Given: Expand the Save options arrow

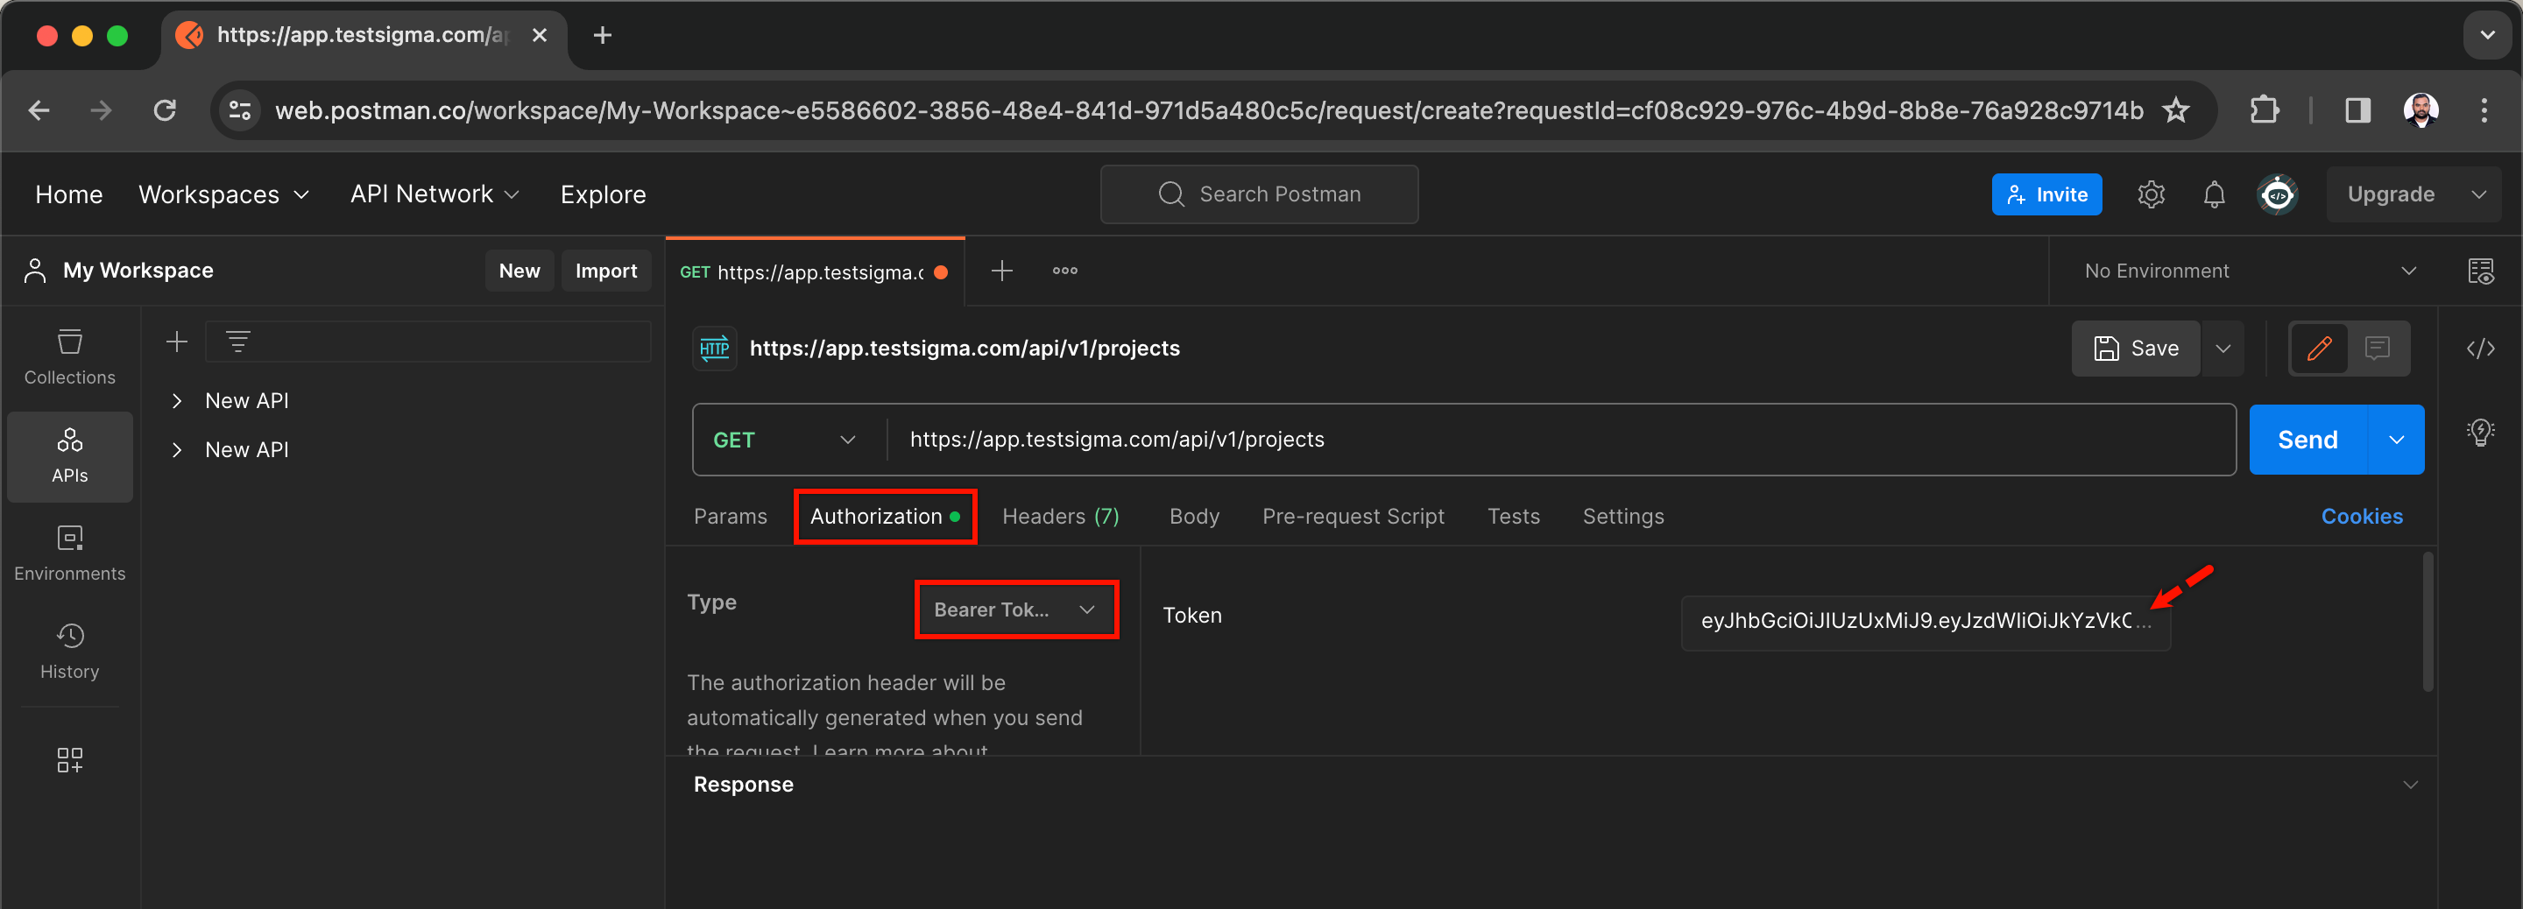Looking at the screenshot, I should (2223, 349).
